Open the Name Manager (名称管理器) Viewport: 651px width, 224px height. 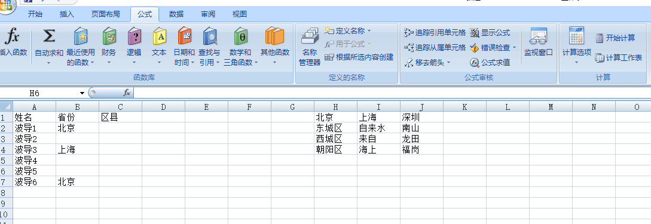coord(310,47)
